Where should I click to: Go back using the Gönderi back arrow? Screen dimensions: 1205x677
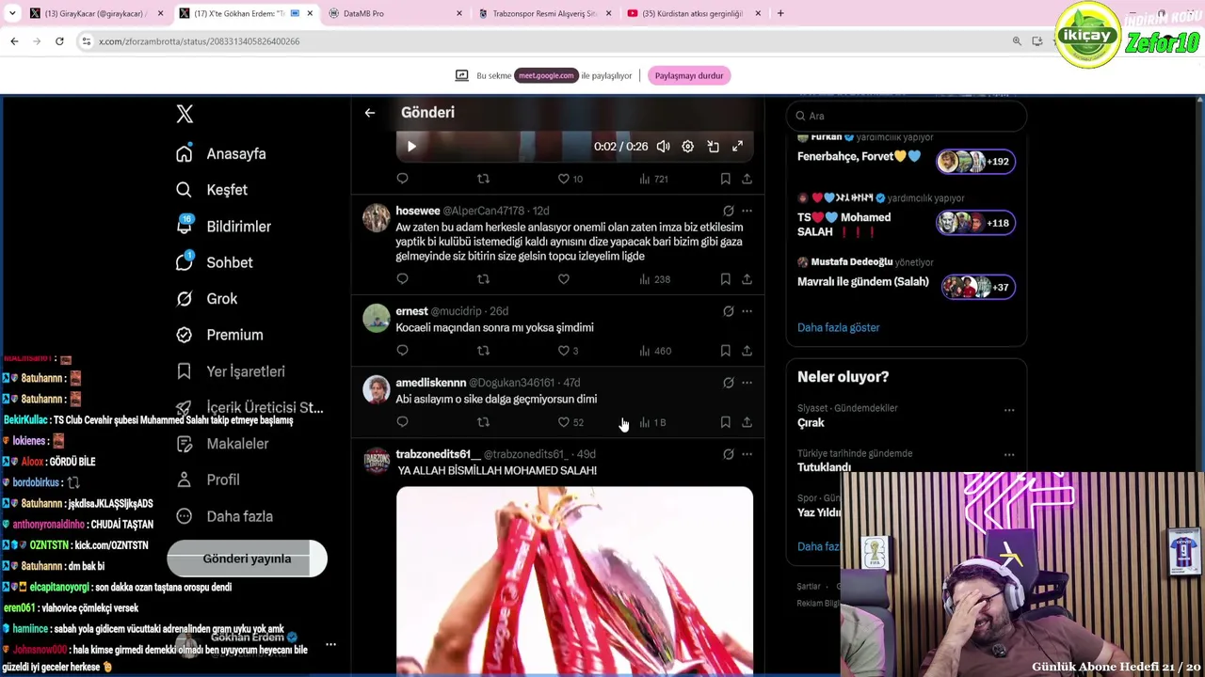click(x=370, y=113)
